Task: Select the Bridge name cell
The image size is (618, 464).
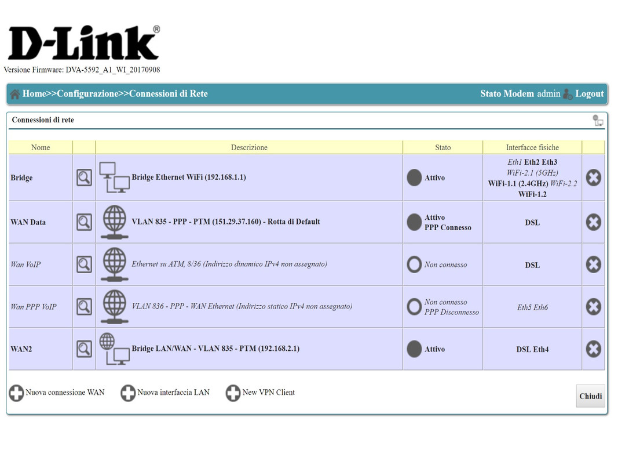Action: click(41, 177)
